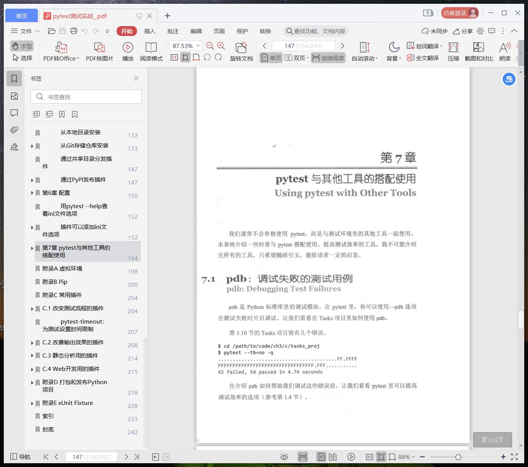The height and width of the screenshot is (467, 528).
Task: Toggle fit page icon in toolbar
Action: pyautogui.click(x=185, y=58)
